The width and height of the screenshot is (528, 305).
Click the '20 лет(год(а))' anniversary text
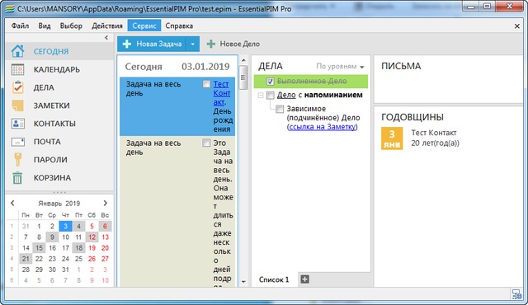tap(435, 143)
